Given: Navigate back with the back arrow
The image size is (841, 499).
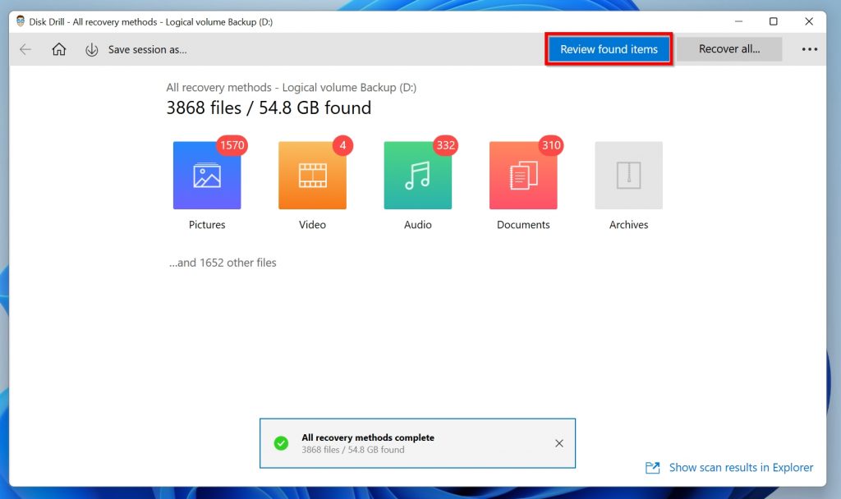Looking at the screenshot, I should tap(25, 49).
